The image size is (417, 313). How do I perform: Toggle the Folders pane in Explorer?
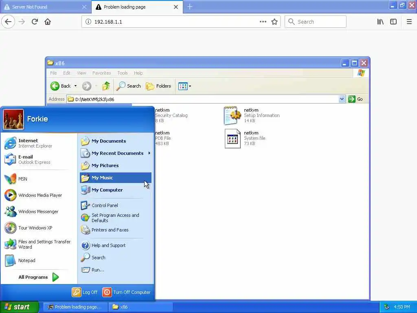point(158,86)
